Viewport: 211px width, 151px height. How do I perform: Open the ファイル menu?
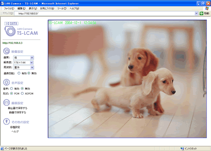[x=9, y=8]
